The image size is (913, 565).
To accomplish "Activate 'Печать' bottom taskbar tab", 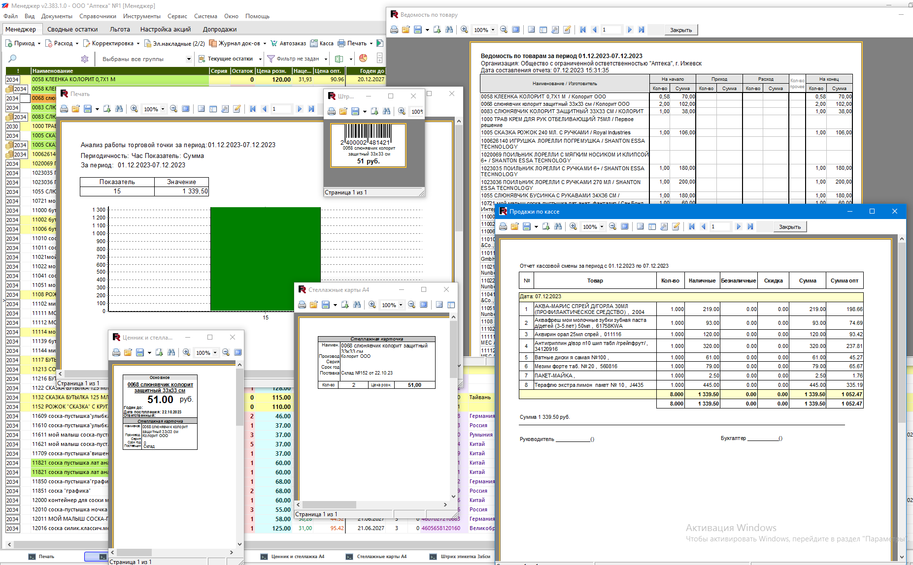I will 42,557.
